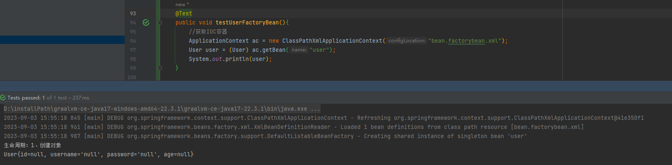Select the highlighted blue row in left panel
This screenshot has width=672, height=165.
62,40
